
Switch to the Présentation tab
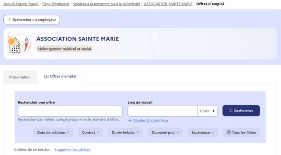[x=20, y=77]
